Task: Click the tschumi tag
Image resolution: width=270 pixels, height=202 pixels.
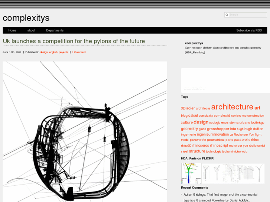Action: tap(227, 152)
